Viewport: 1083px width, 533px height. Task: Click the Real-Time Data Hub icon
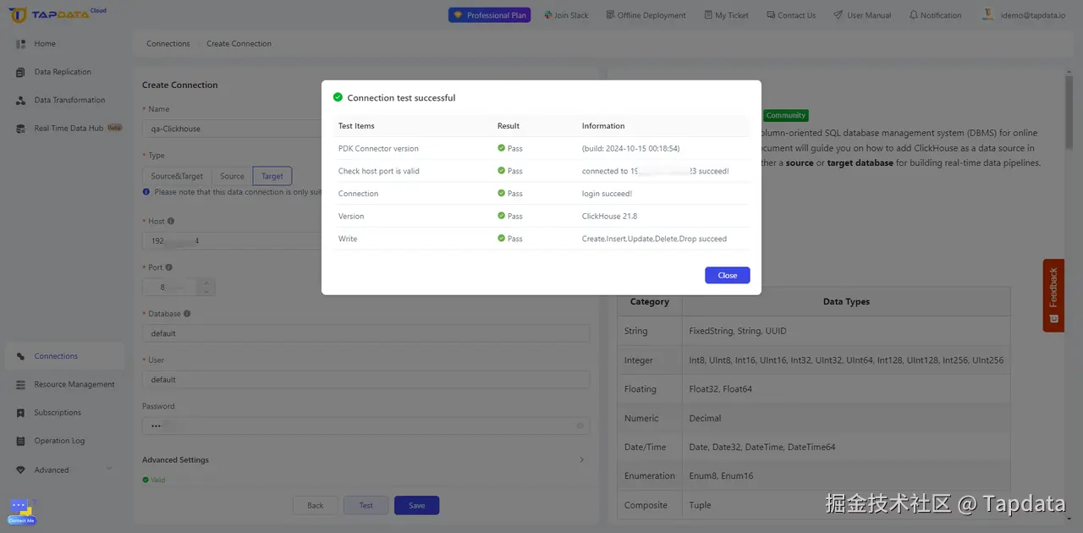point(20,129)
